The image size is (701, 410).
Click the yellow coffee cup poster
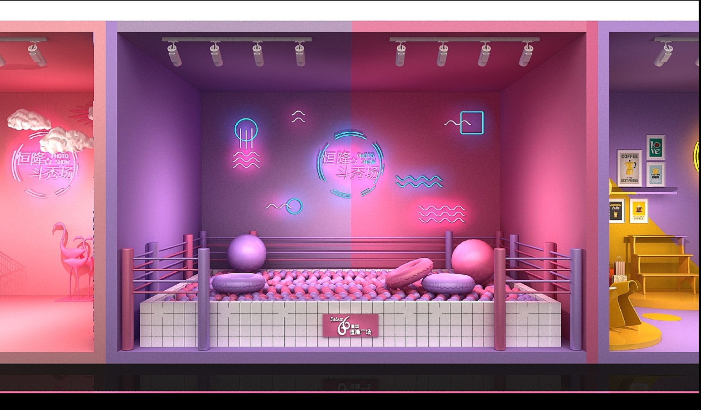click(639, 211)
